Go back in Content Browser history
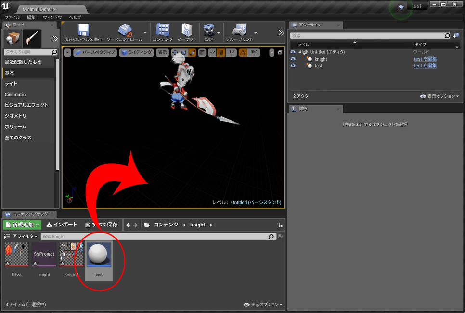The image size is (465, 313). click(129, 225)
